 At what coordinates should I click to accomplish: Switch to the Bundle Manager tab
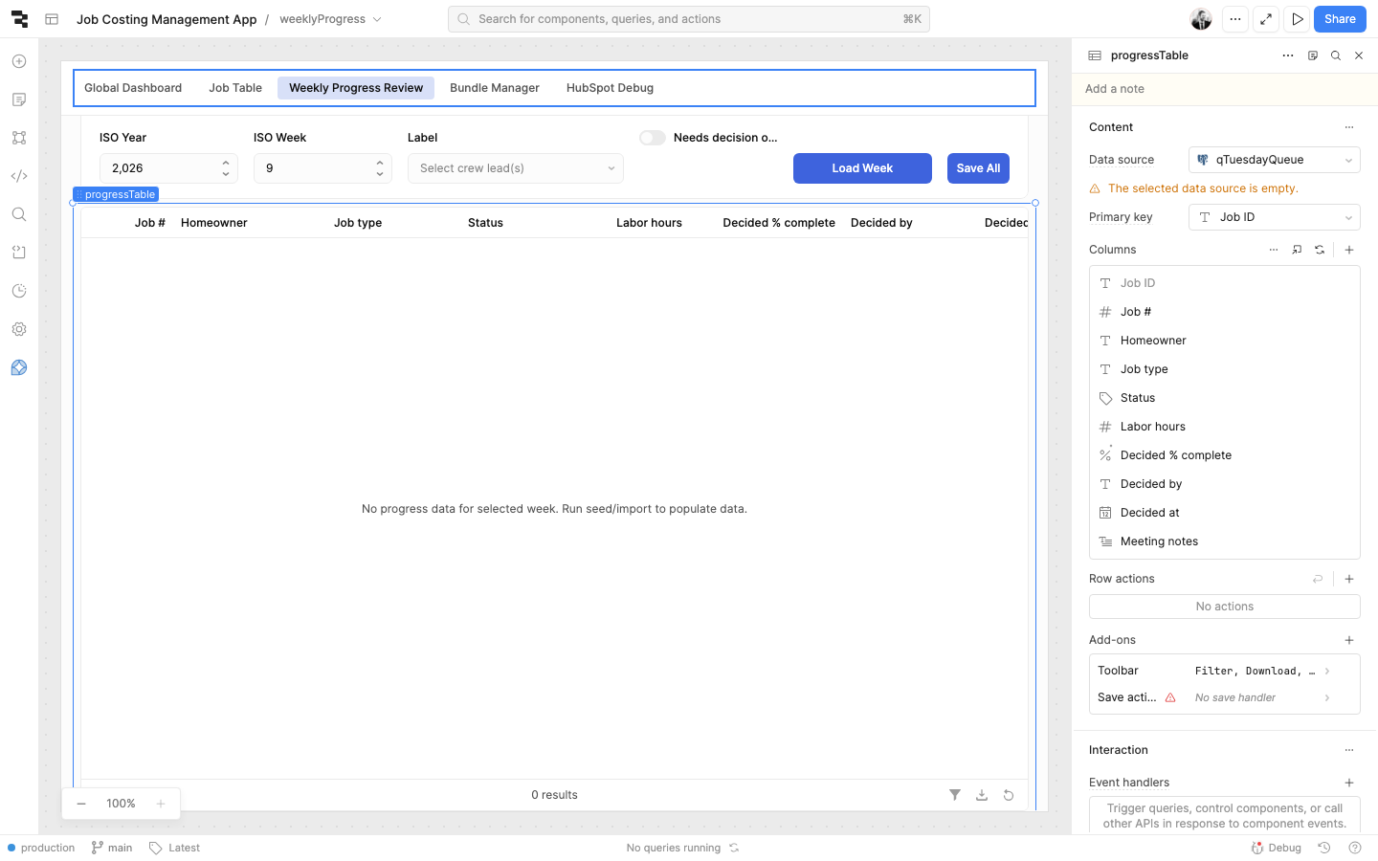494,88
